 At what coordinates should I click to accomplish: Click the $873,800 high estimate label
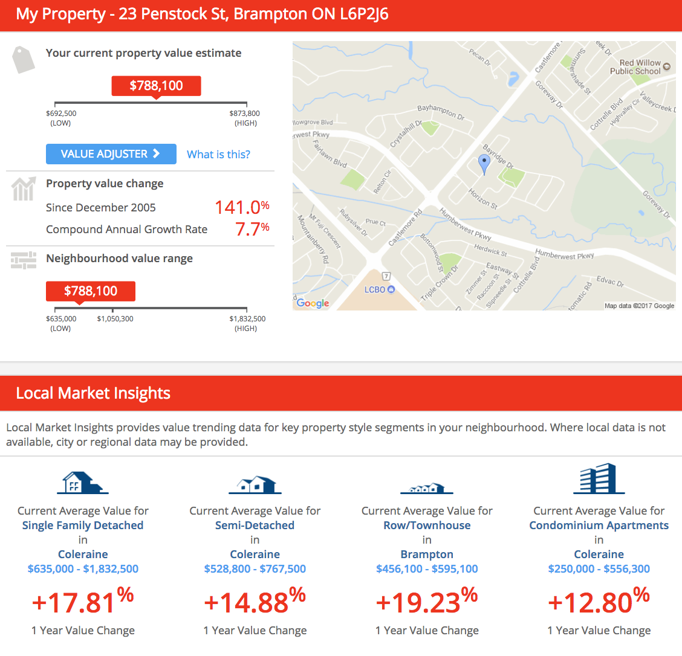(244, 114)
